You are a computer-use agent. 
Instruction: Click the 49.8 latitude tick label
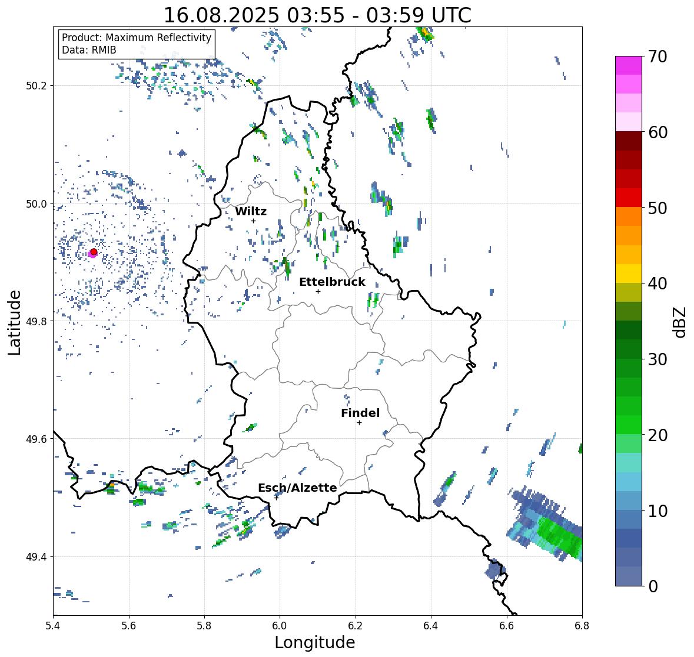coord(36,321)
